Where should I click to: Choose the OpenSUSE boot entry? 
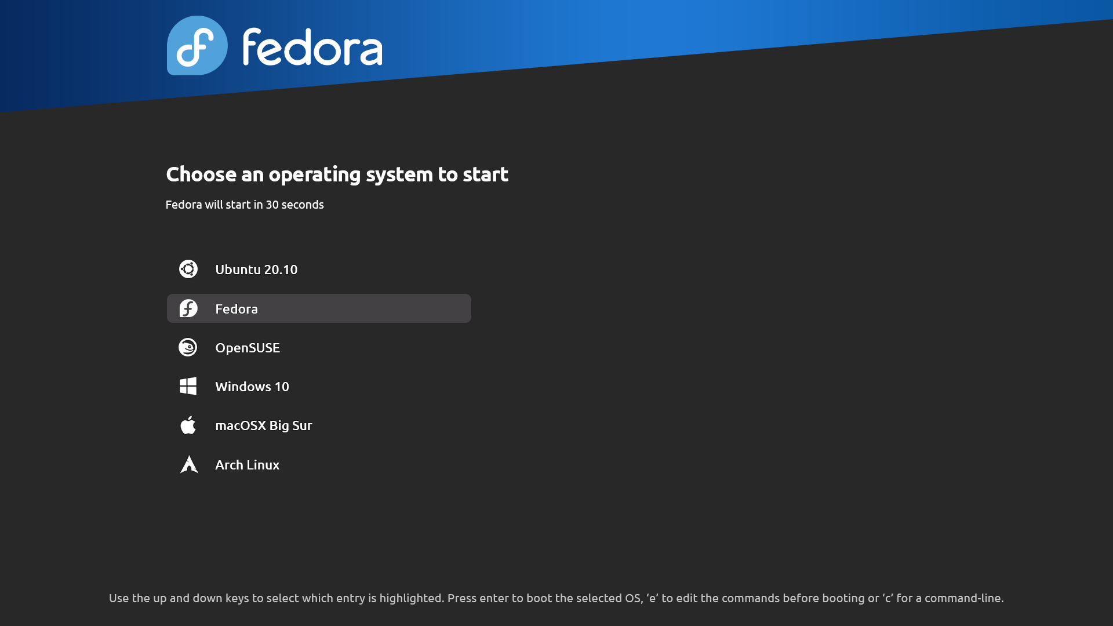coord(248,348)
